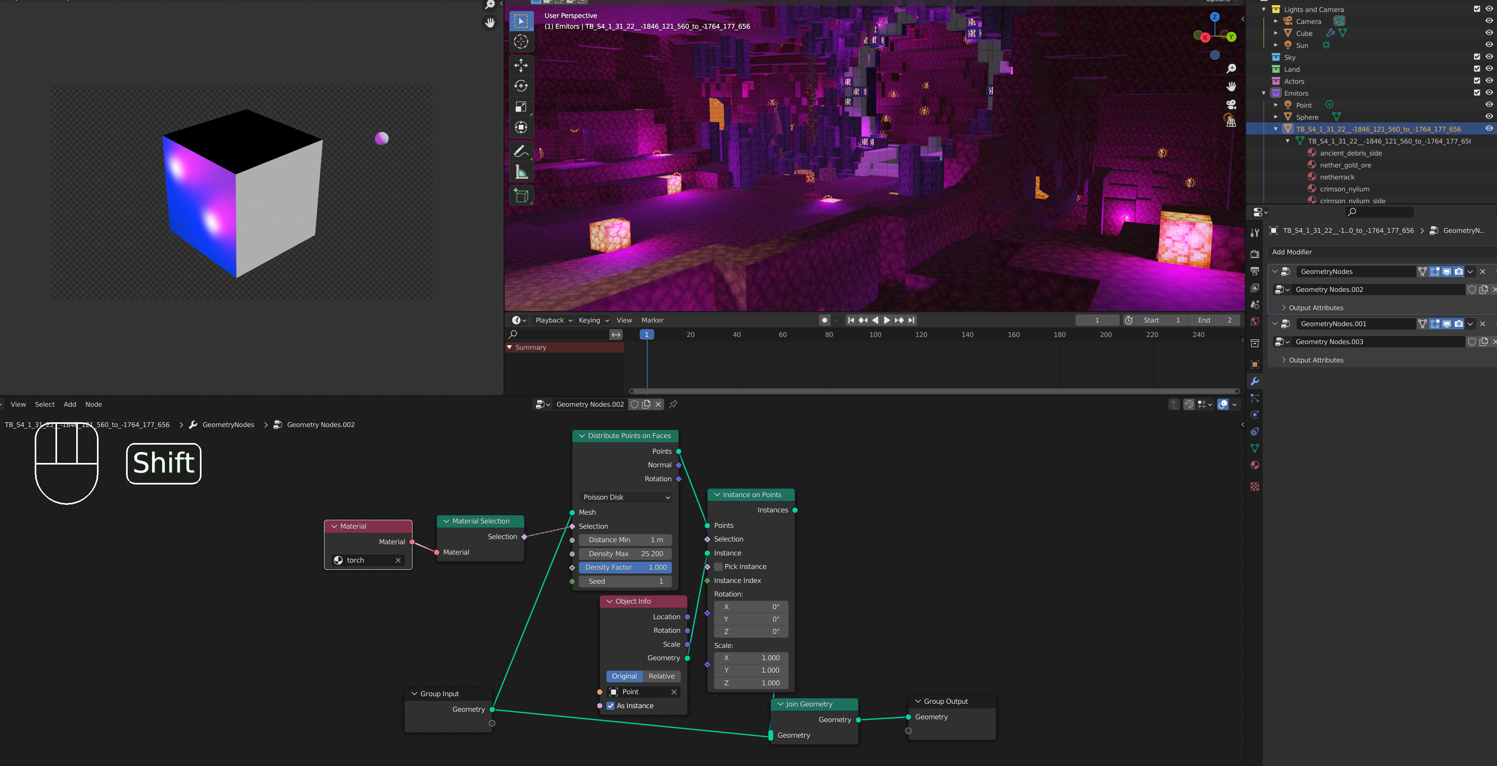Viewport: 1497px width, 766px height.
Task: Collapse the Emitors collection in outliner
Action: pyautogui.click(x=1263, y=93)
